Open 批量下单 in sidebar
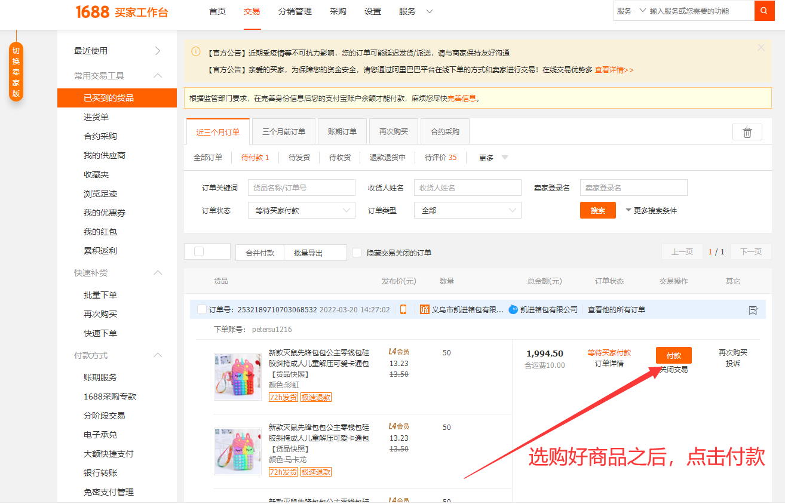Screen dimensions: 785x504 (x=100, y=295)
